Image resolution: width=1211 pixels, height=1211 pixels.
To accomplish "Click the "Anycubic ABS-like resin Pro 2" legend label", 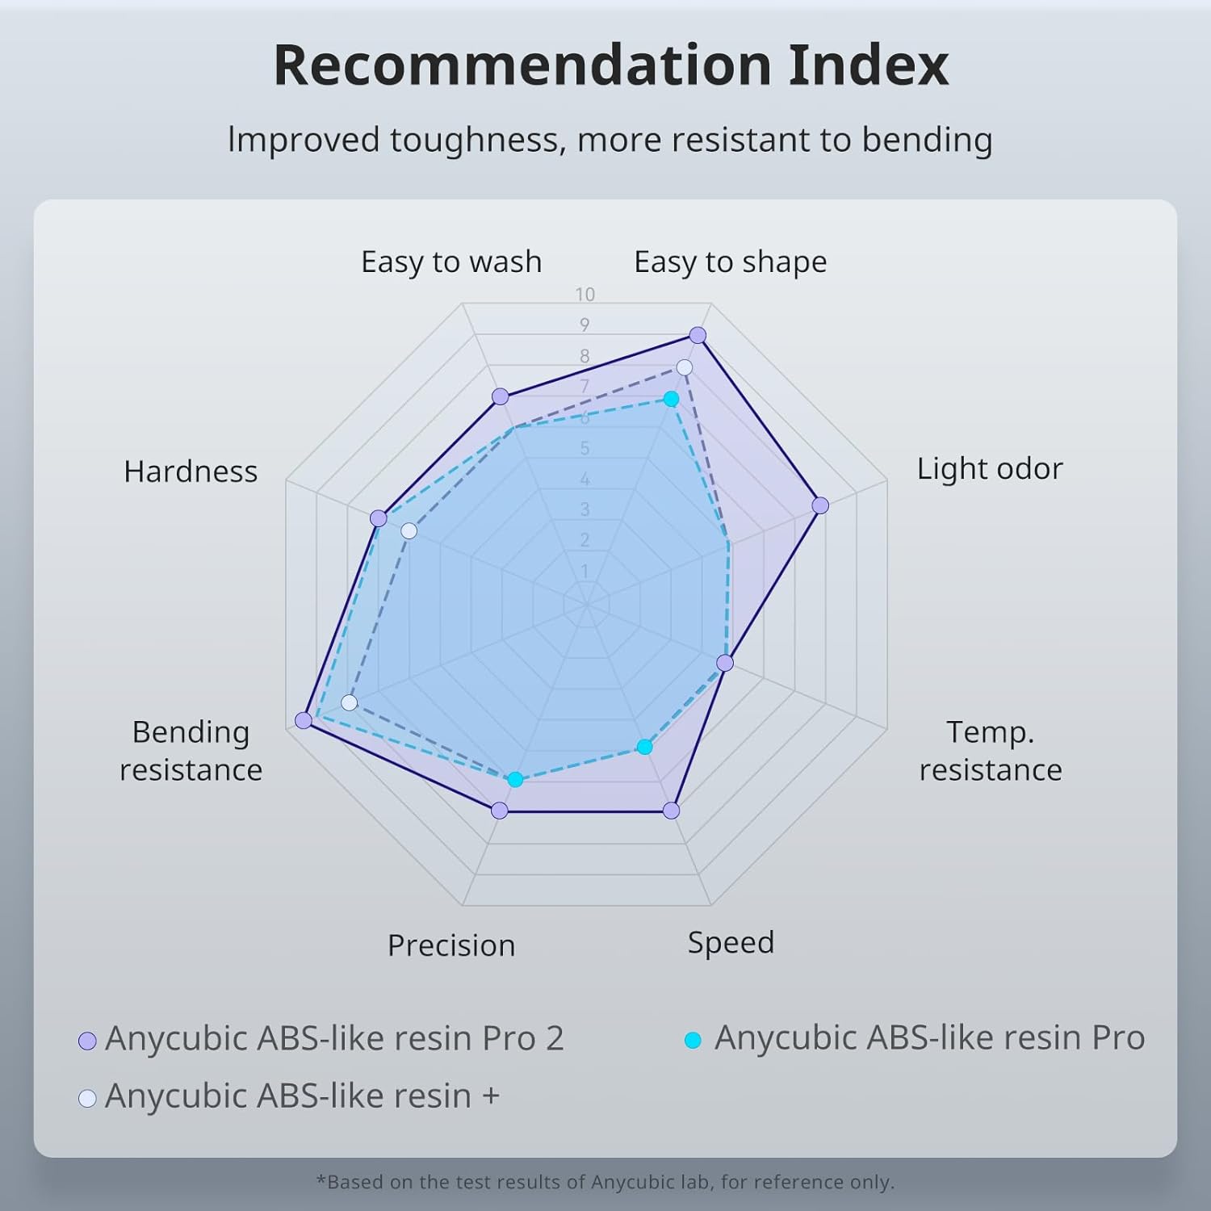I will [x=334, y=1038].
